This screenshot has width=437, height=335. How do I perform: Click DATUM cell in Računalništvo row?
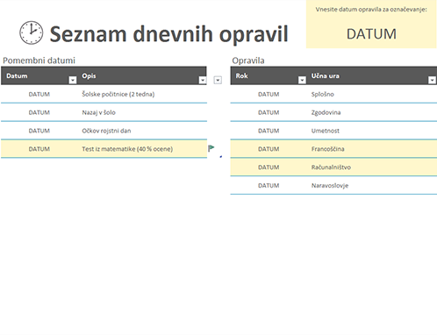tap(269, 167)
